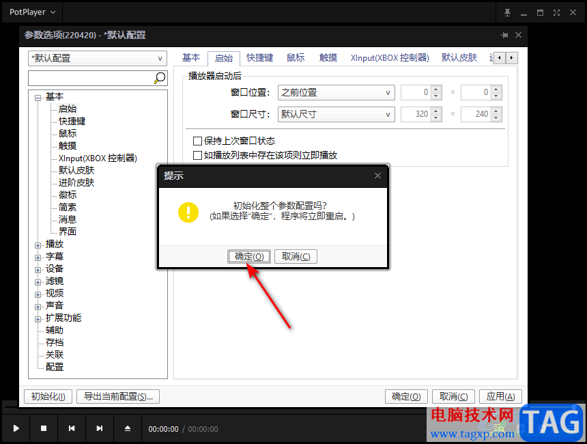Viewport: 587px width, 444px height.
Task: Click the search magnifier icon in settings
Action: (x=160, y=78)
